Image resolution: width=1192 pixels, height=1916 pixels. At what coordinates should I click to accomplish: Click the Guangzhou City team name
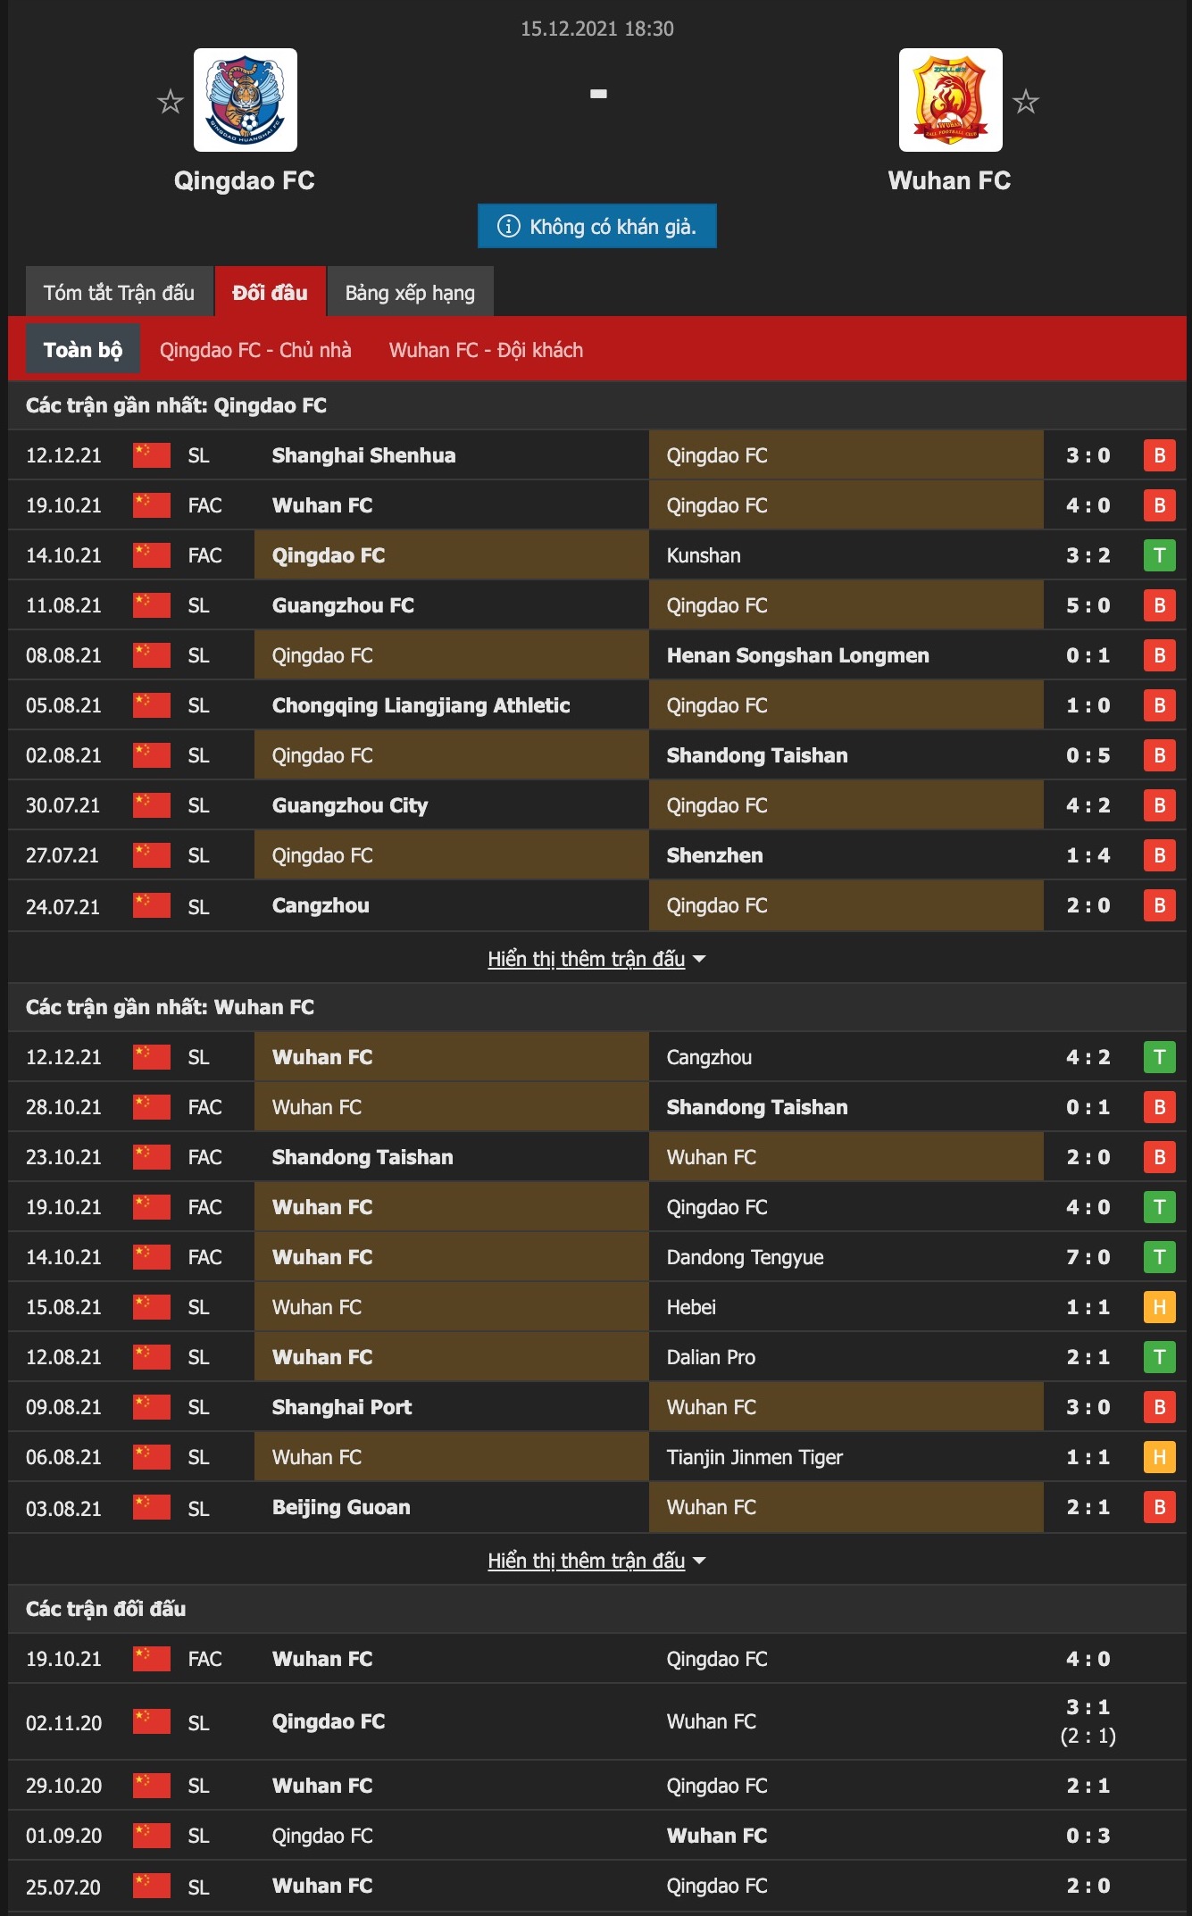[350, 805]
